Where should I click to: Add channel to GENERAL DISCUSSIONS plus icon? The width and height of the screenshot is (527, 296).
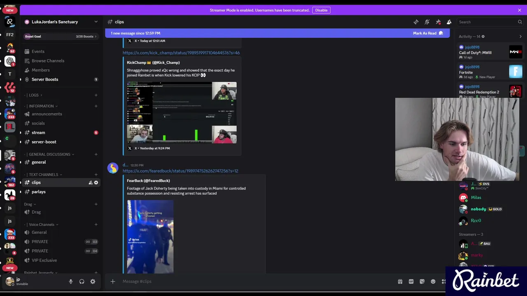(x=96, y=154)
